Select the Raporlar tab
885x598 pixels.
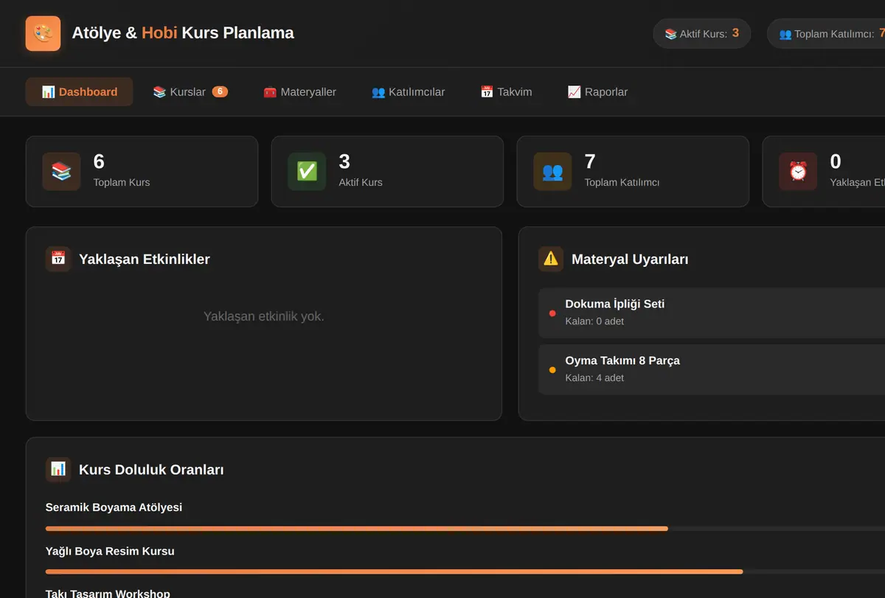597,92
